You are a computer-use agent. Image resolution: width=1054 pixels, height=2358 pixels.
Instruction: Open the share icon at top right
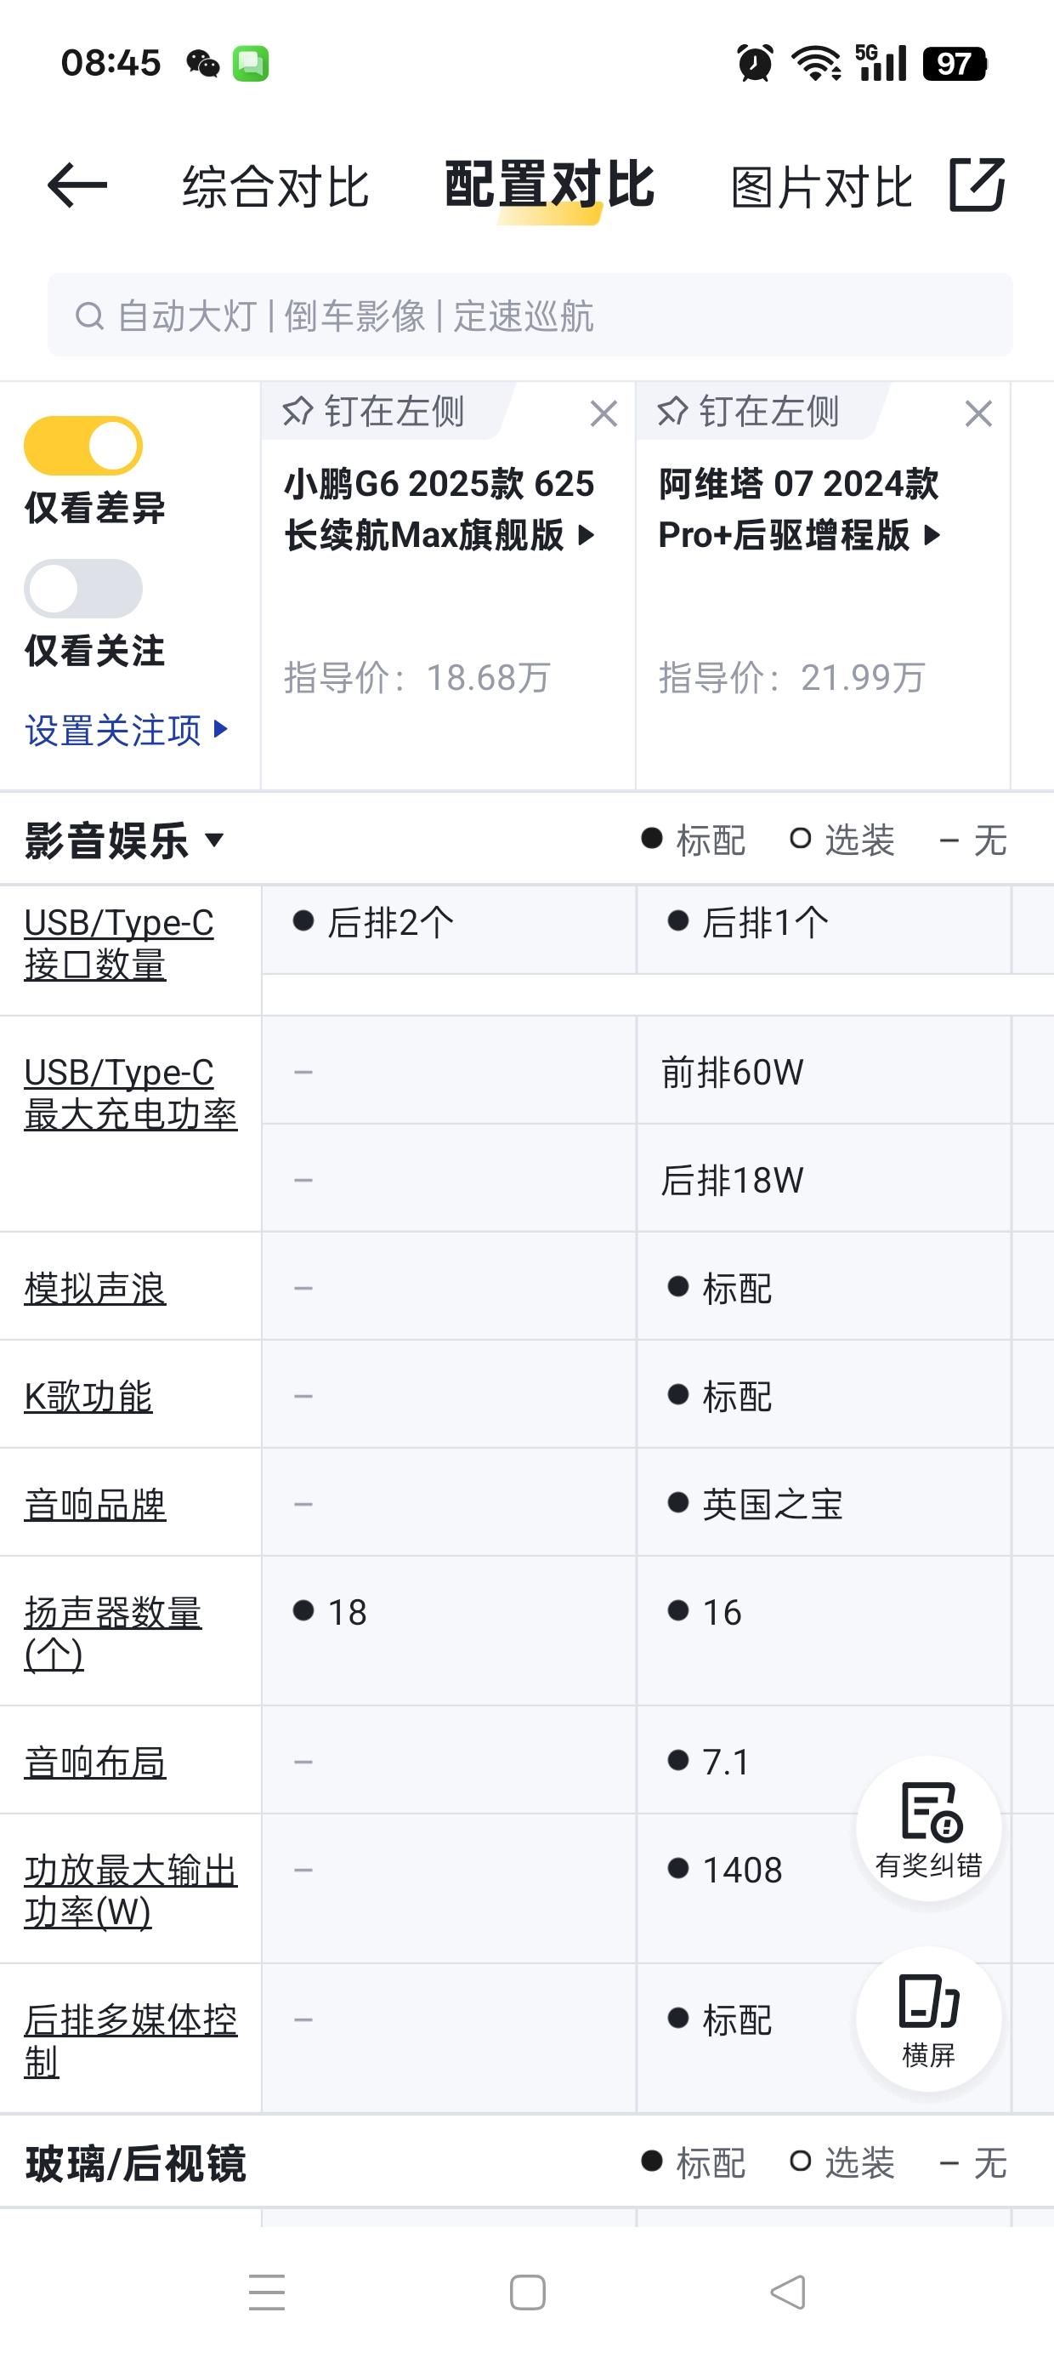977,185
